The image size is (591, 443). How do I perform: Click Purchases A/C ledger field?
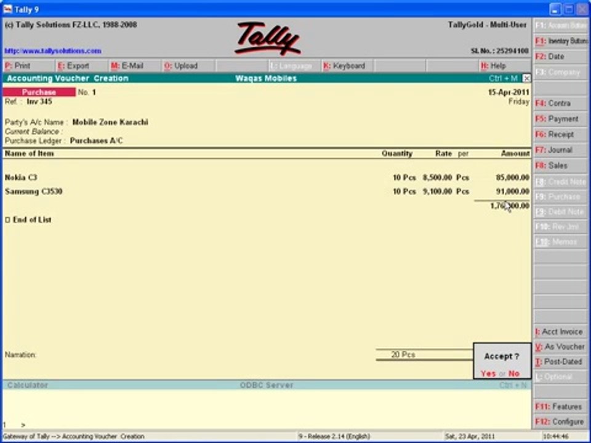click(x=97, y=141)
